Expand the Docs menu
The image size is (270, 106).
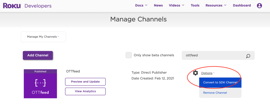point(141,5)
